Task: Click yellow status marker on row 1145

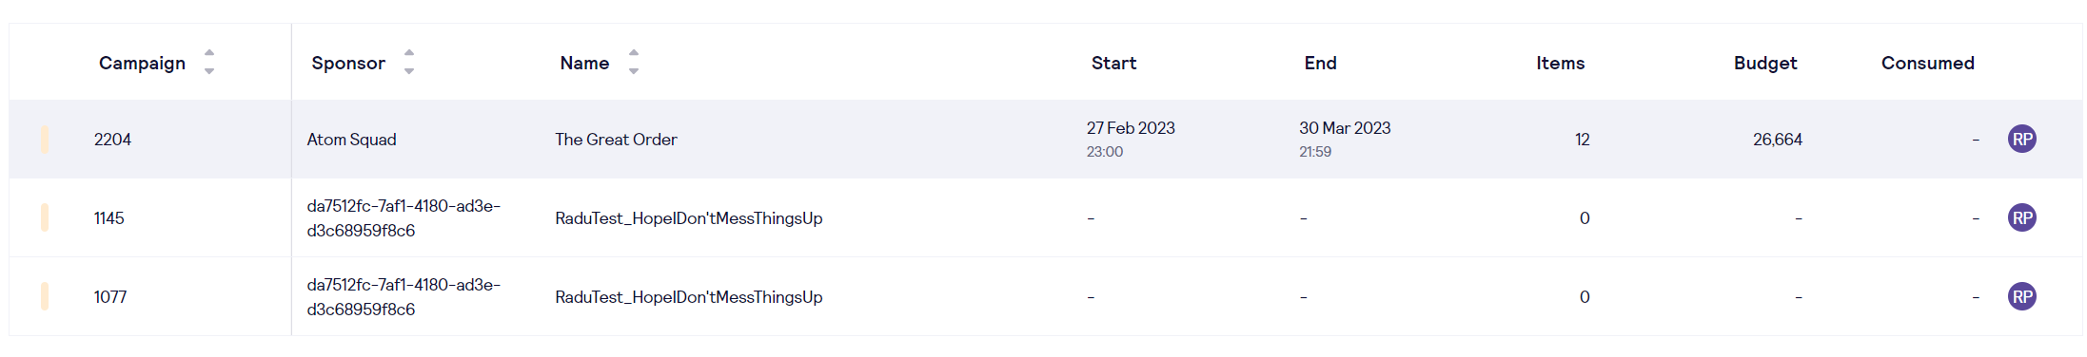Action: point(45,218)
